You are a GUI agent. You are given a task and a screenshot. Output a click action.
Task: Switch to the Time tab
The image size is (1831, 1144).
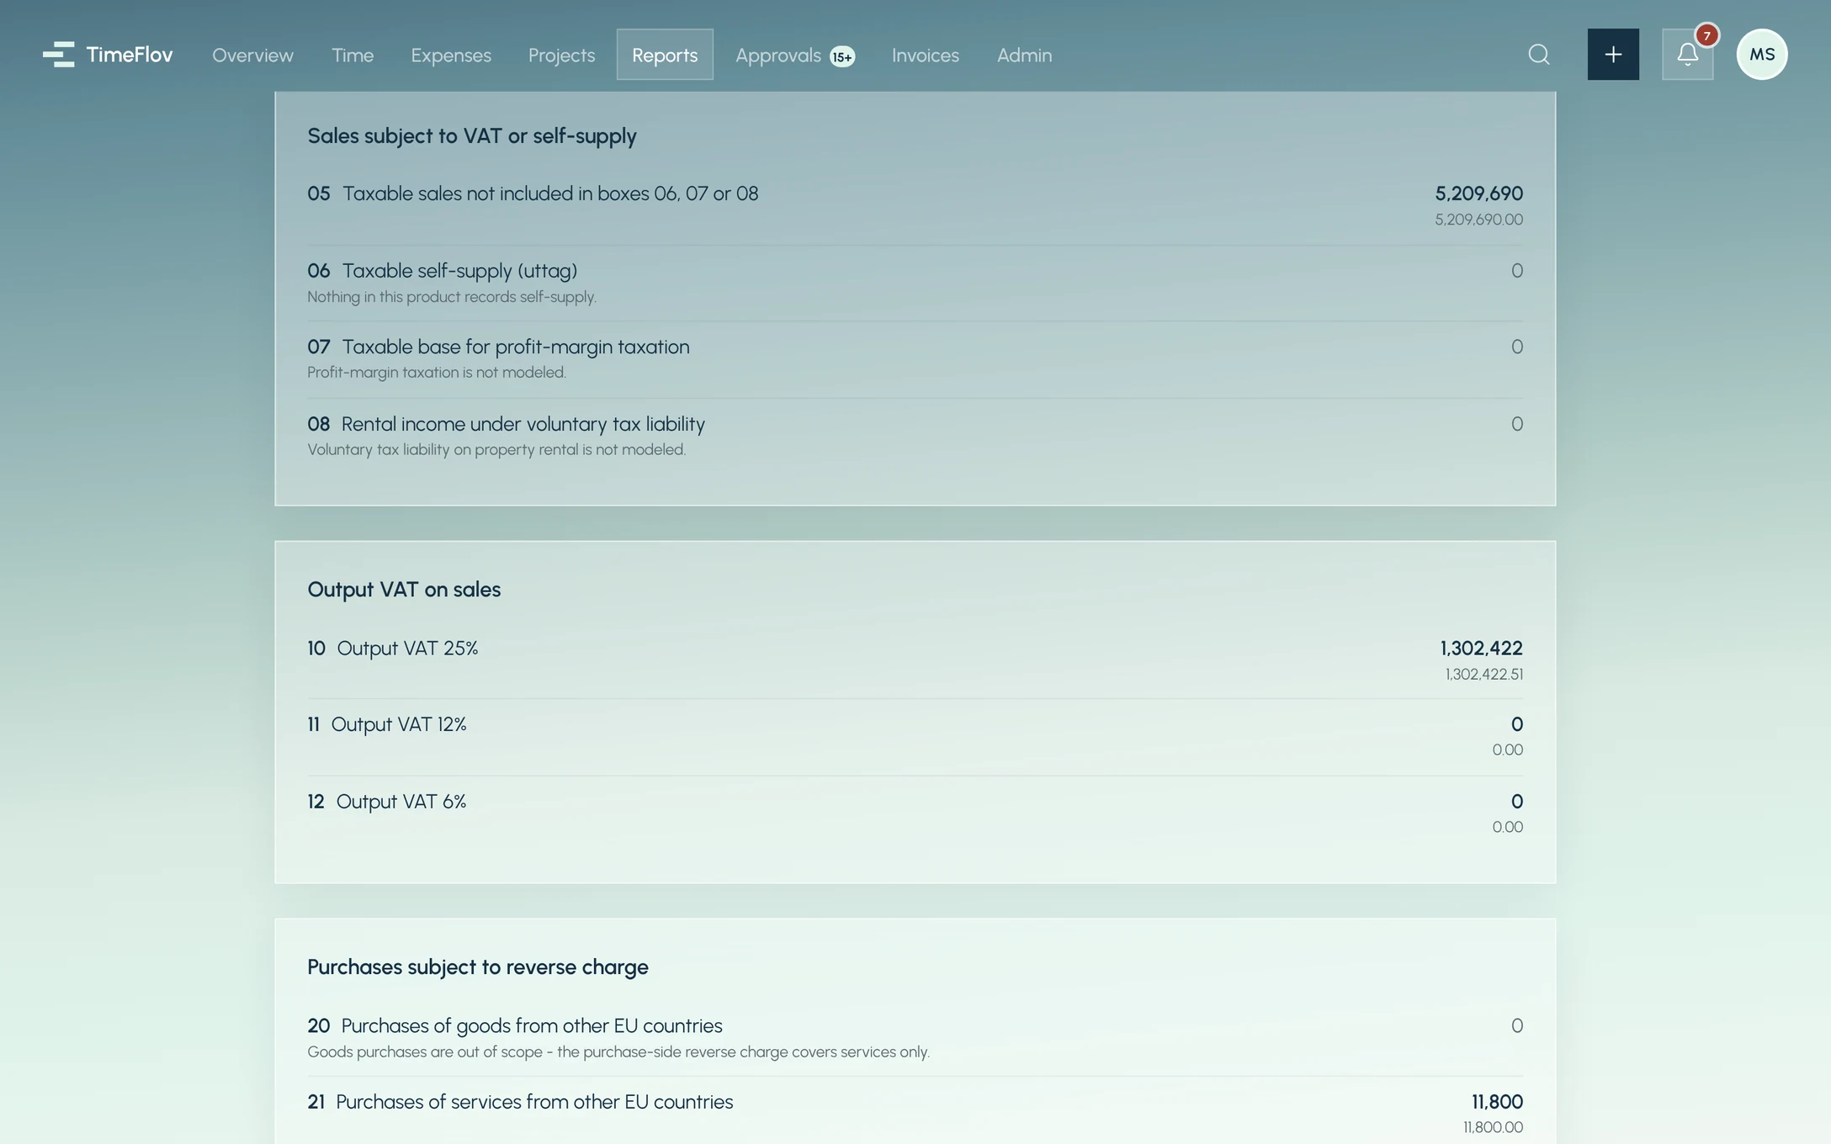pyautogui.click(x=353, y=55)
